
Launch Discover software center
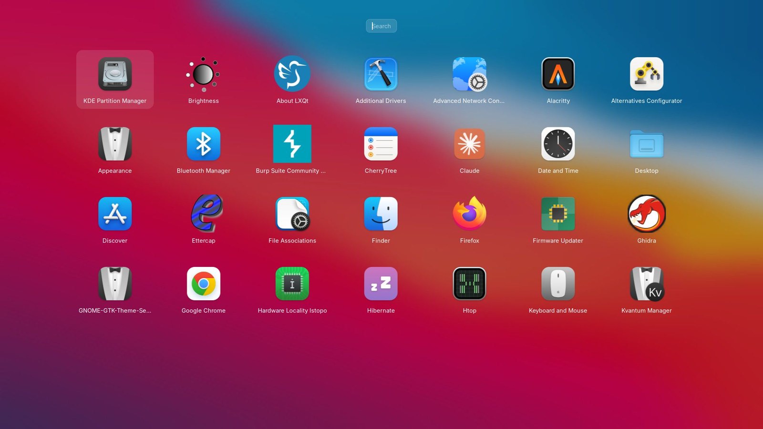(115, 214)
